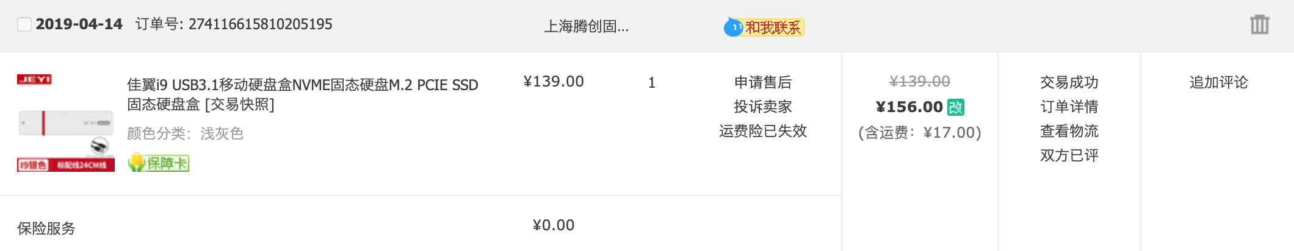1294x251 pixels.
Task: Open seller shop 上海腾创固...
Action: [x=586, y=26]
